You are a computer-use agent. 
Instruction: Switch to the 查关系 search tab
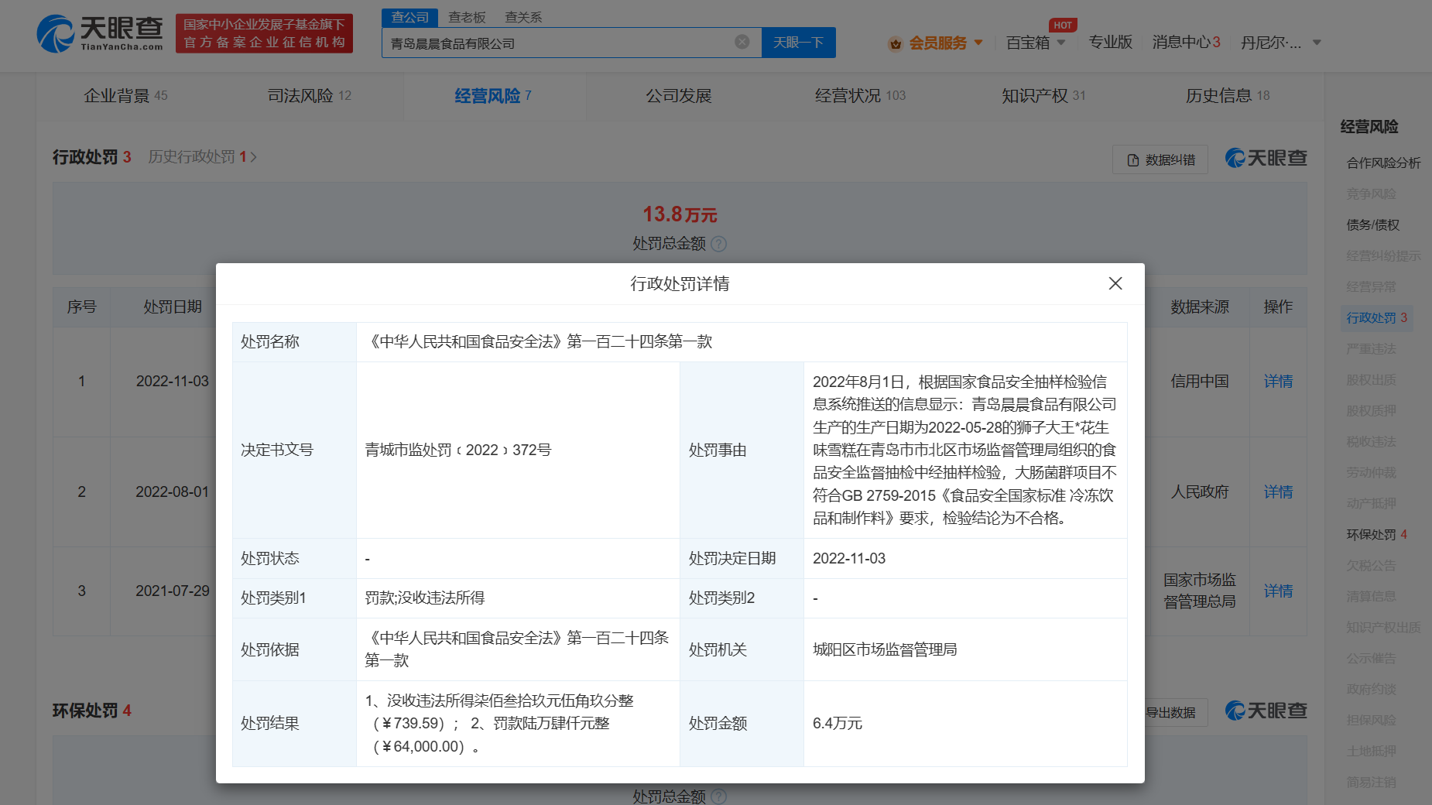[x=523, y=17]
